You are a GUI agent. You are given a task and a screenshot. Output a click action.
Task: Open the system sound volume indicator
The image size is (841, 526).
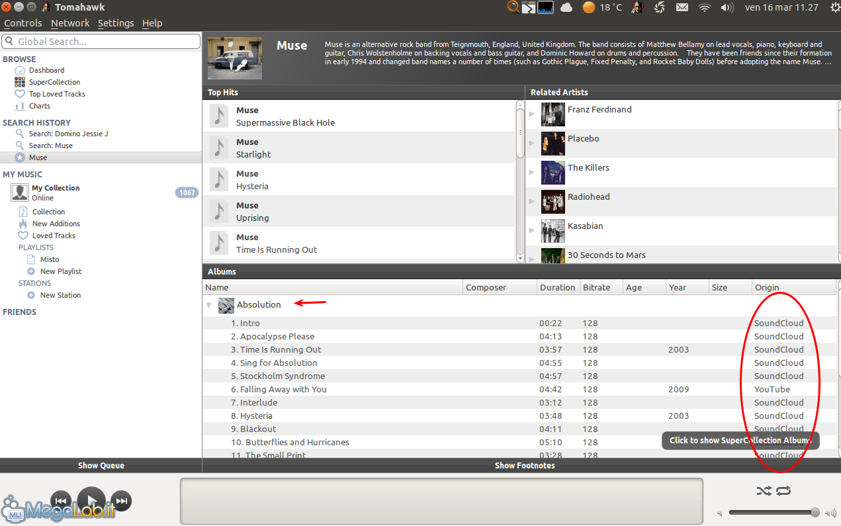click(x=727, y=7)
